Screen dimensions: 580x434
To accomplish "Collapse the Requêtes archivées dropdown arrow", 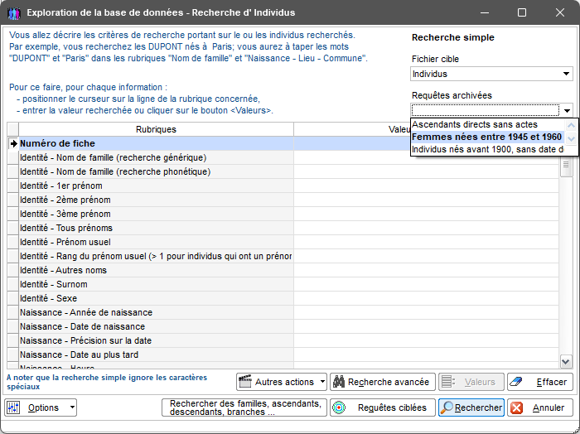I will 567,110.
